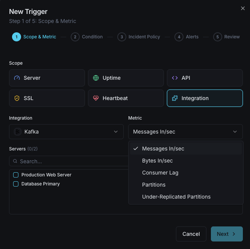Select the Partitions metric option
250x249 pixels.
[x=154, y=185]
